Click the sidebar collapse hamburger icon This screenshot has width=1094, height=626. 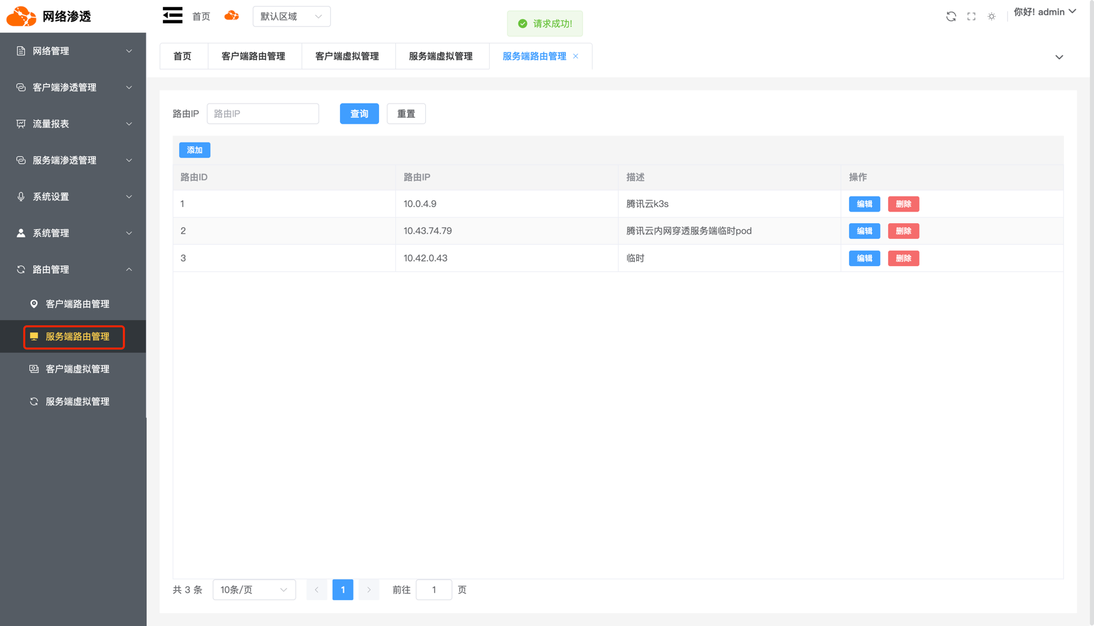(x=173, y=16)
